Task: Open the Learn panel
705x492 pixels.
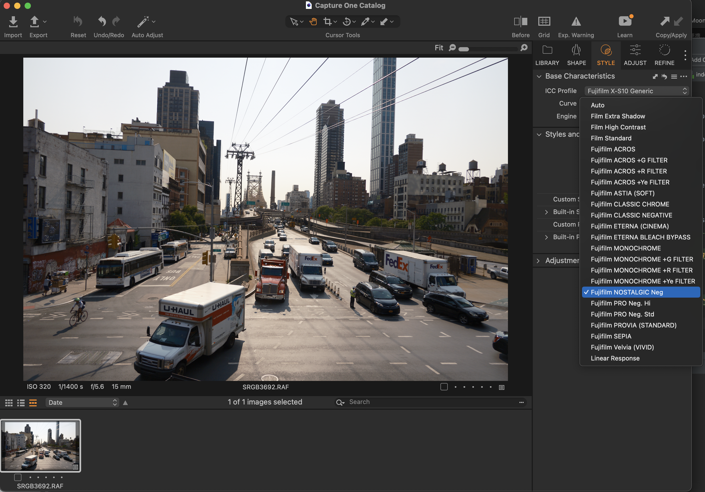Action: tap(625, 21)
